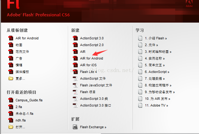Click the 2.fla recent file icon
Image resolution: width=199 pixels, height=134 pixels.
[11, 107]
